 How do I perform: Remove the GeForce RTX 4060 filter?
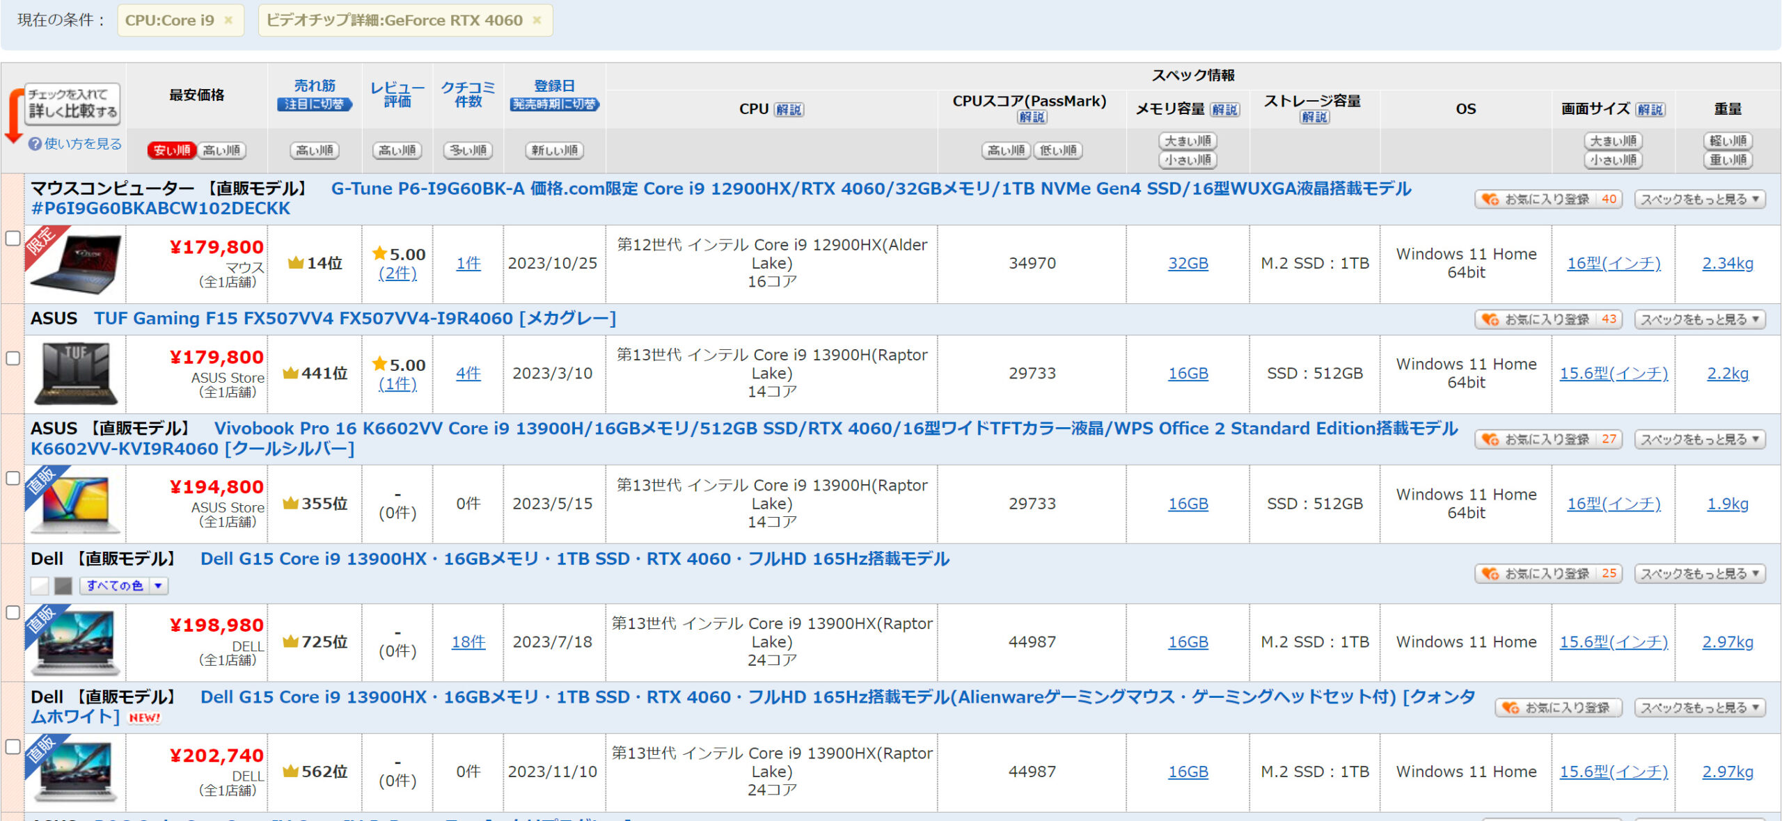(x=537, y=20)
